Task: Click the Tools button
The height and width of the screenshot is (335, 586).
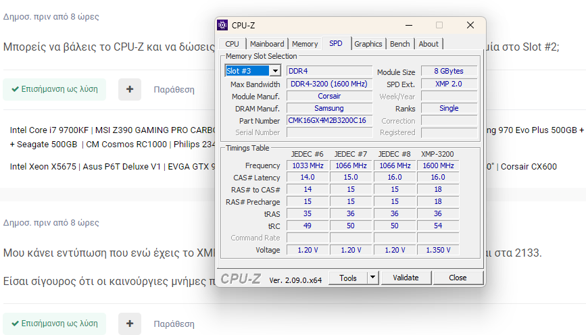Action: (348, 278)
